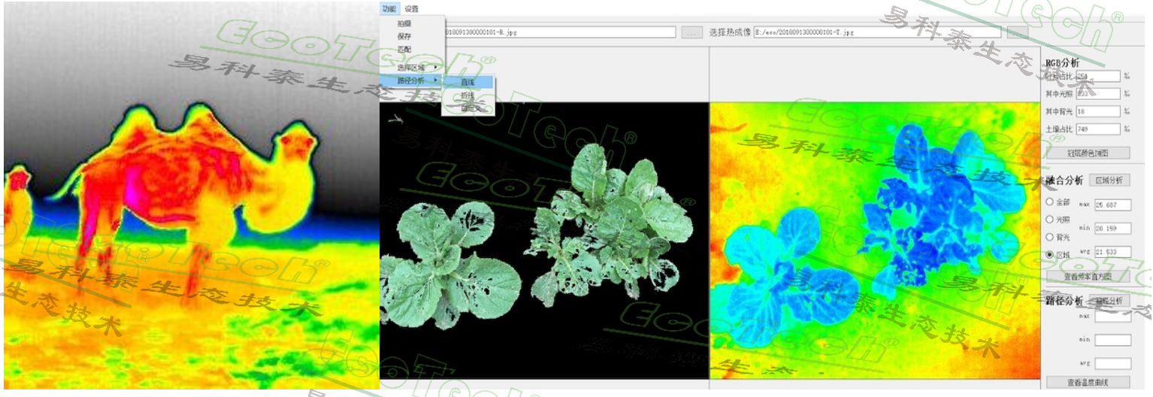This screenshot has width=1153, height=397.
Task: Choose 折线 path analysis option
Action: (x=468, y=95)
